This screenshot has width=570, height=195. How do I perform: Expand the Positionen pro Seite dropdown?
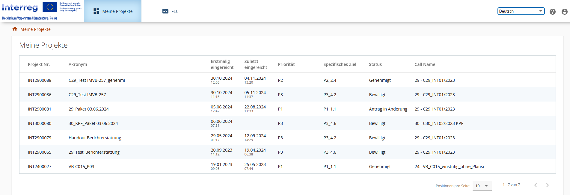pyautogui.click(x=482, y=186)
